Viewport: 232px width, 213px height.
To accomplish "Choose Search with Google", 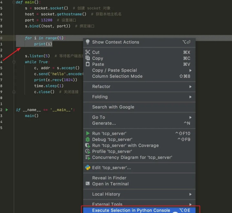I will tap(113, 107).
